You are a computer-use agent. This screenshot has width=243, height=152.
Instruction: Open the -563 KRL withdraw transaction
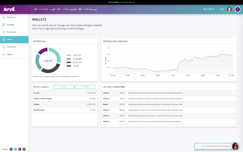coord(169,110)
